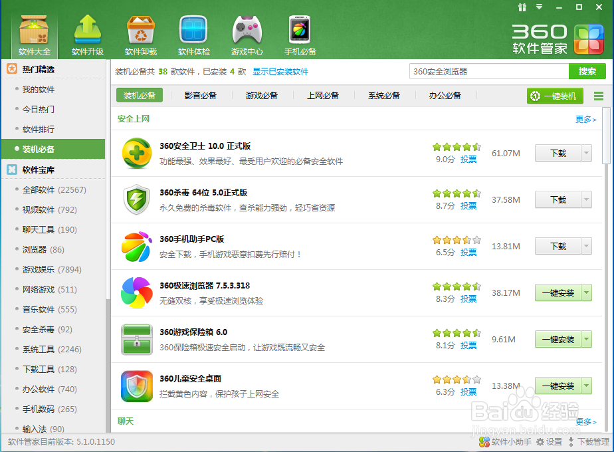
Task: Click the 360手机助手 colorful icon
Action: click(137, 247)
